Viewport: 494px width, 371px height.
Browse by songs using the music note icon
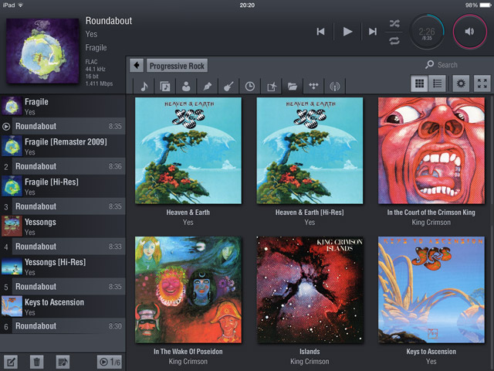(x=144, y=86)
